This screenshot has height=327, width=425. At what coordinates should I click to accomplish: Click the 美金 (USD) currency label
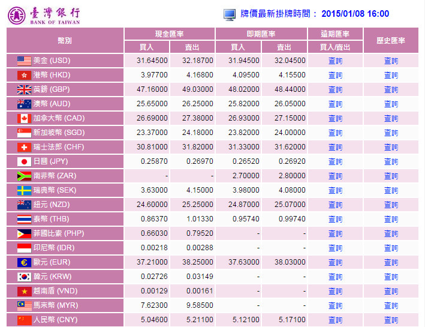coord(52,61)
